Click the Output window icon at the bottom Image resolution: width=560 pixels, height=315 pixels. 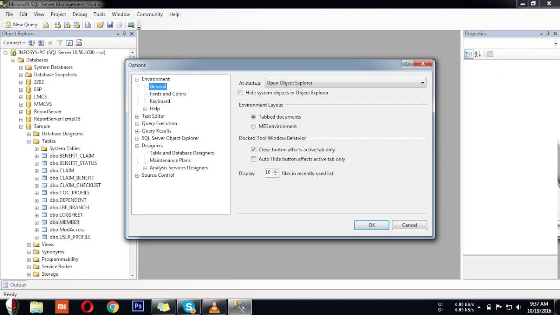pos(6,285)
